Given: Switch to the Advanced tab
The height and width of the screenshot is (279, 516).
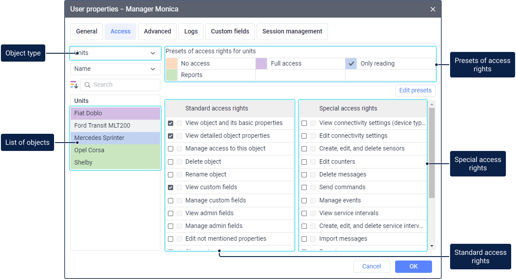Looking at the screenshot, I should point(157,32).
